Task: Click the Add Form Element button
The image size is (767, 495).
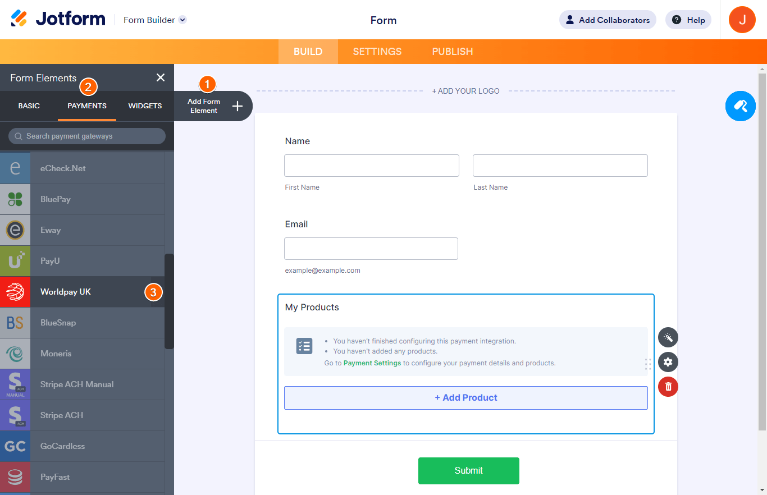Action: (213, 106)
